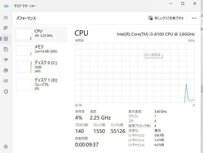Open the Details list sidebar icon
Viewport: 203px width, 153px height.
point(6,81)
